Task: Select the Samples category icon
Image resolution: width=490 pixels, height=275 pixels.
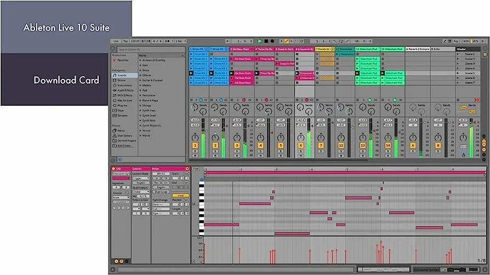Action: click(x=115, y=115)
